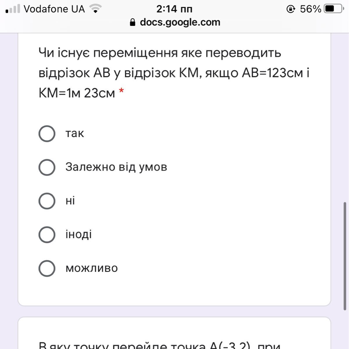Choose the "Залежно від умов" radio button

pyautogui.click(x=47, y=167)
